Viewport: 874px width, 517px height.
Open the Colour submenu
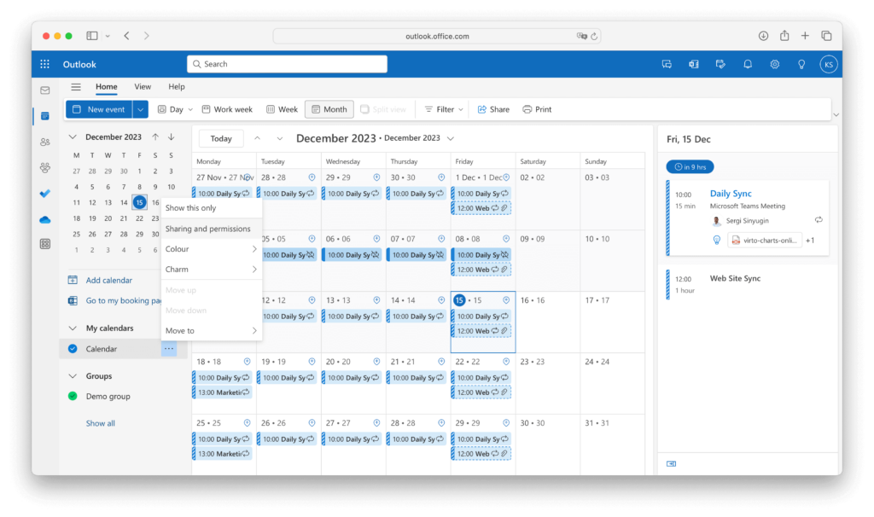[211, 249]
